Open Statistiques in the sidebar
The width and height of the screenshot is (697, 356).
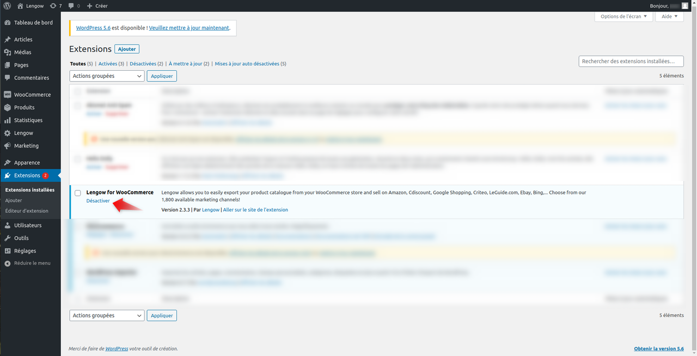(x=28, y=120)
